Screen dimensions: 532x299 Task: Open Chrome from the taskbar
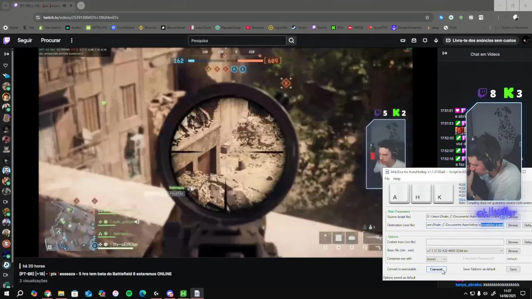47,294
